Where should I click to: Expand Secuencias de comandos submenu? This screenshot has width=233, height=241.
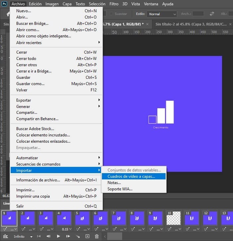pos(56,164)
